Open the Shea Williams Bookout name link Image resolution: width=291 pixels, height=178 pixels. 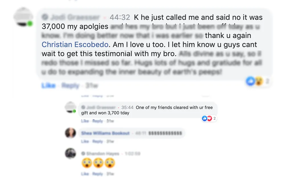(x=105, y=133)
